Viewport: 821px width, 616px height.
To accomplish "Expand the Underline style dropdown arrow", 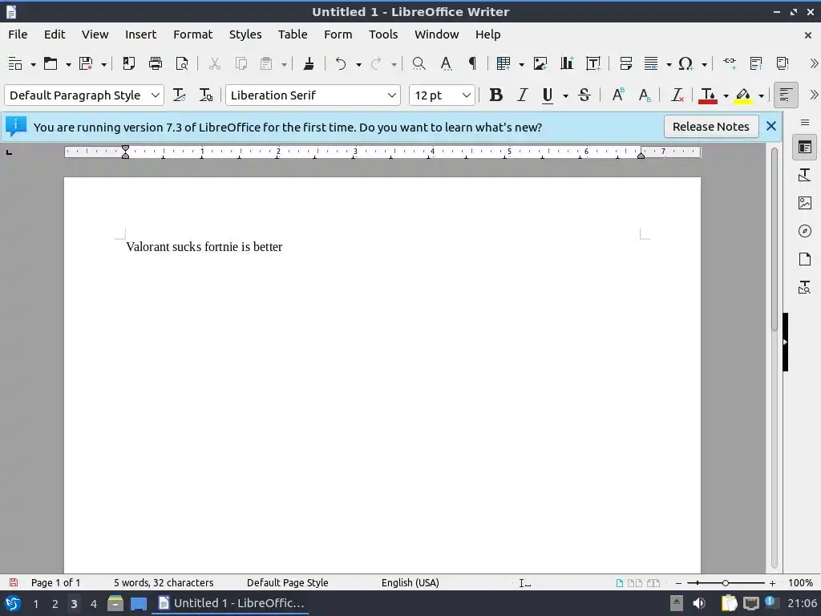I will 565,96.
